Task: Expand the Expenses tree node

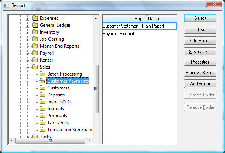Action: pyautogui.click(x=28, y=19)
